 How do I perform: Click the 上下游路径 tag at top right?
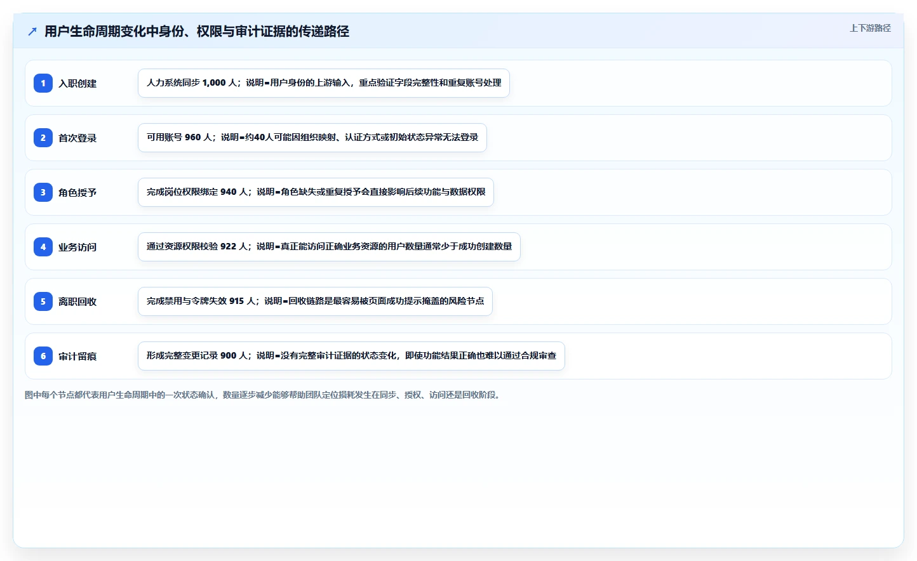click(870, 28)
